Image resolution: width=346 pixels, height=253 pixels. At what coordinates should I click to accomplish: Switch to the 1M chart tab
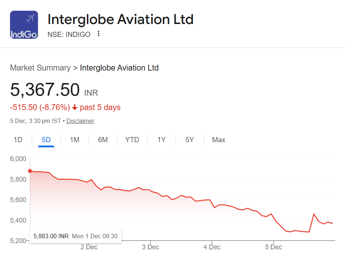75,140
